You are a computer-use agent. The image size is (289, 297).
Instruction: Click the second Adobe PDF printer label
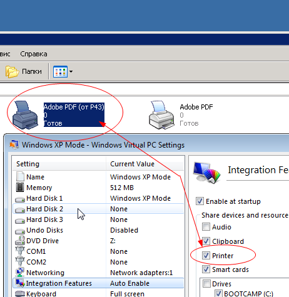pos(196,107)
